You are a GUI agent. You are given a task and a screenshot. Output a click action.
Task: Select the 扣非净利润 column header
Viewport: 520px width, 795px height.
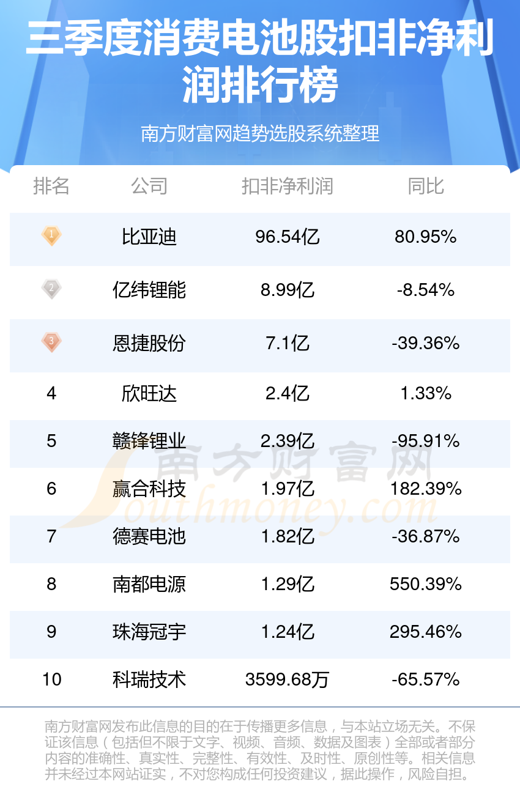(x=288, y=186)
